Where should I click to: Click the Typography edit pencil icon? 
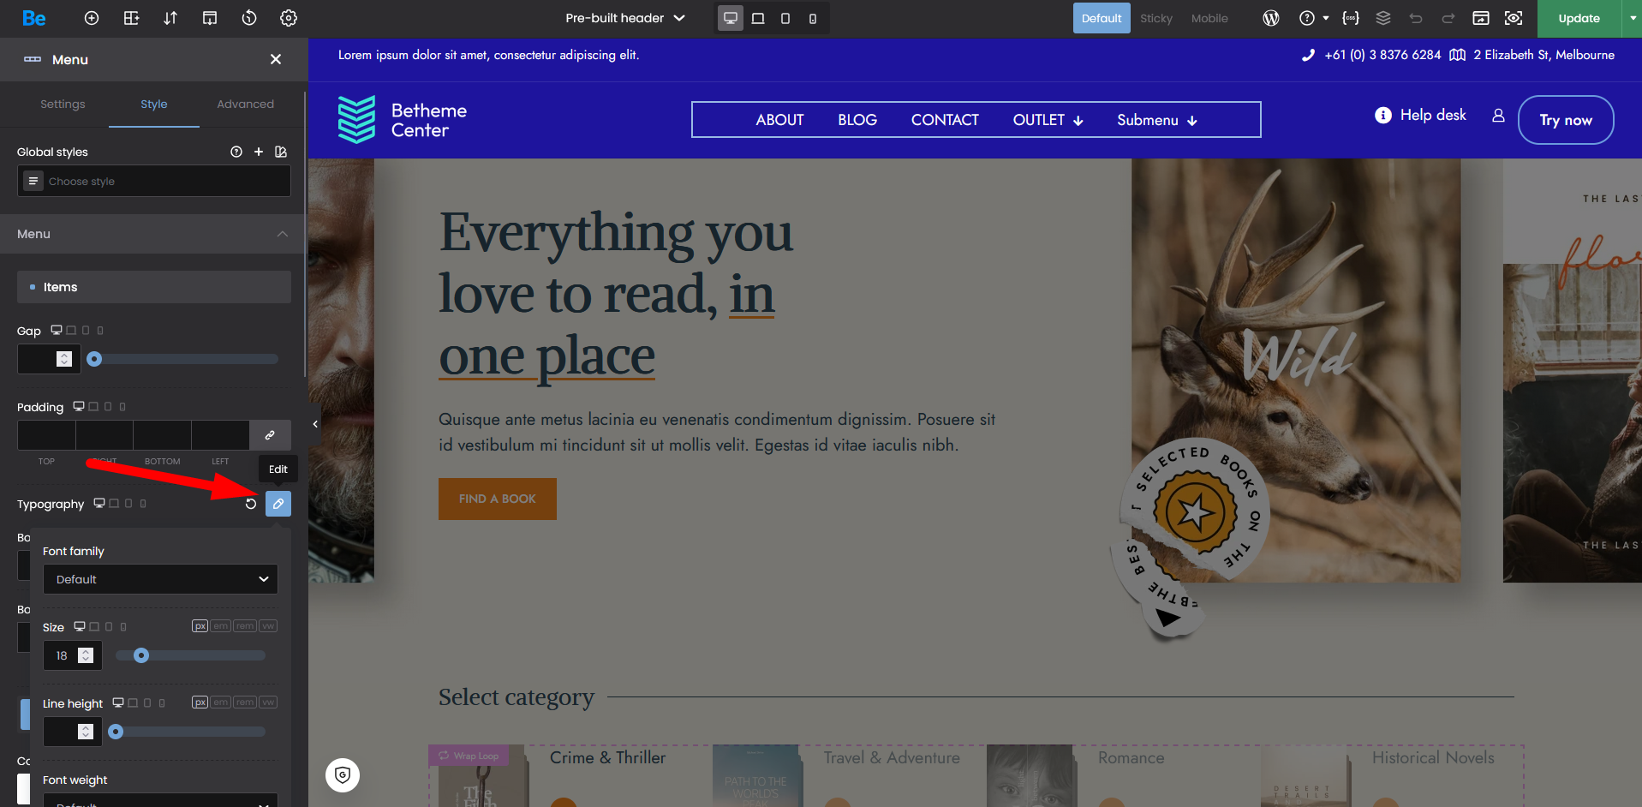click(278, 504)
